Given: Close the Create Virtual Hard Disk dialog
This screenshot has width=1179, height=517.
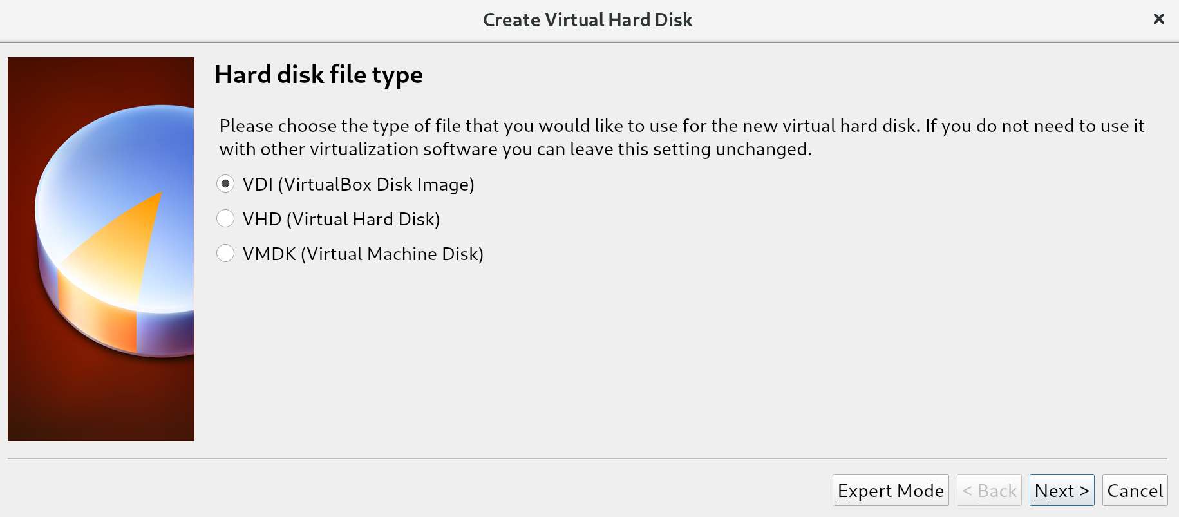Looking at the screenshot, I should click(1158, 19).
